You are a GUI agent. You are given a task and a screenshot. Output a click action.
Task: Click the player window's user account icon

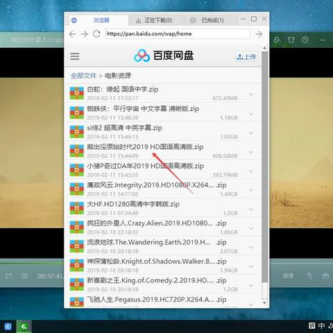[277, 40]
